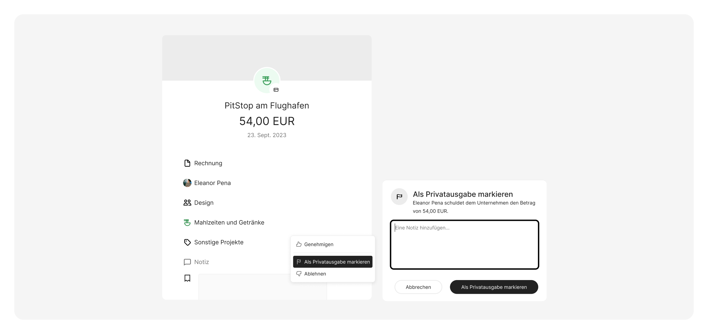
Task: Click the Notiz speech bubble icon
Action: [187, 262]
